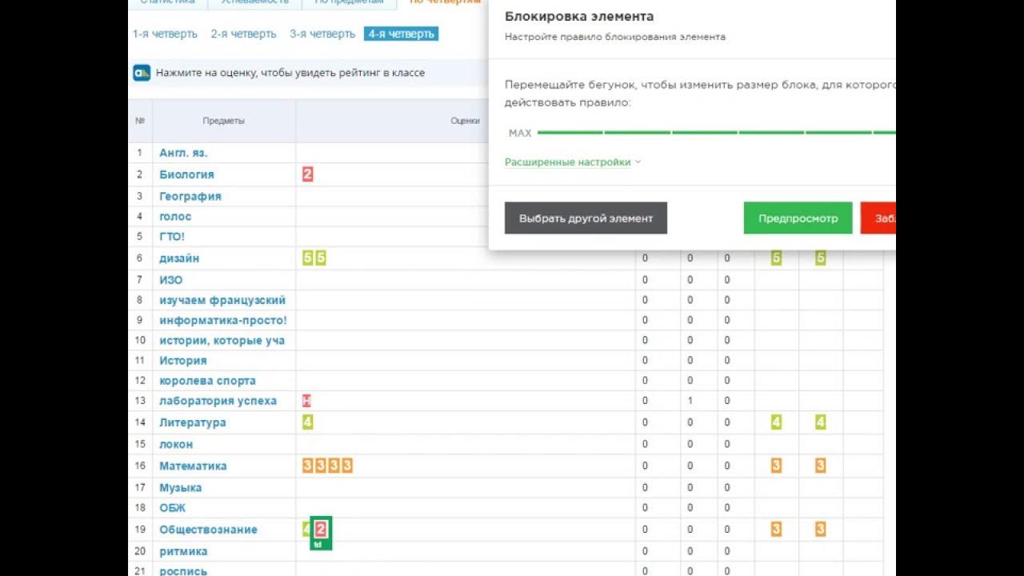Open subject ОБЖ

pos(172,507)
